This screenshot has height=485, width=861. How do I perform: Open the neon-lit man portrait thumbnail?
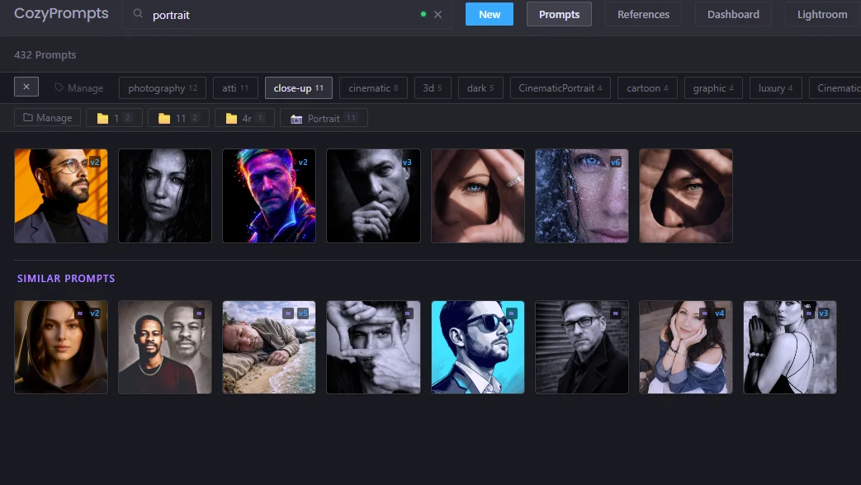pos(268,195)
